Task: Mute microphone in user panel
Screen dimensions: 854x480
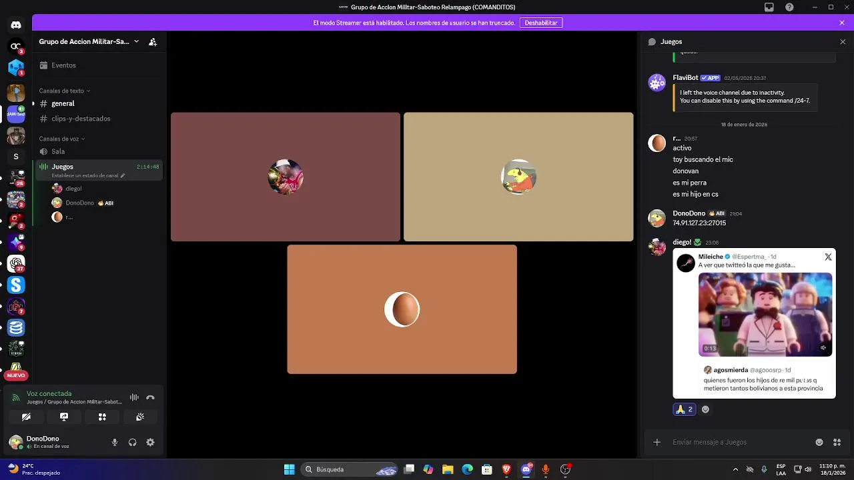Action: (115, 442)
